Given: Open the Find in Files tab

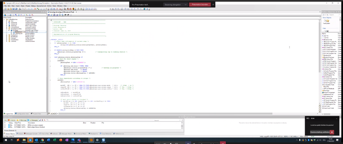Looking at the screenshot, I should click(44, 133).
